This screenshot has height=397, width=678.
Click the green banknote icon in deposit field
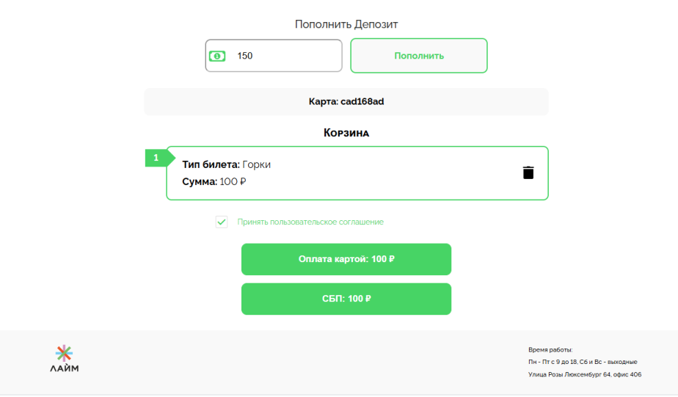pos(217,56)
